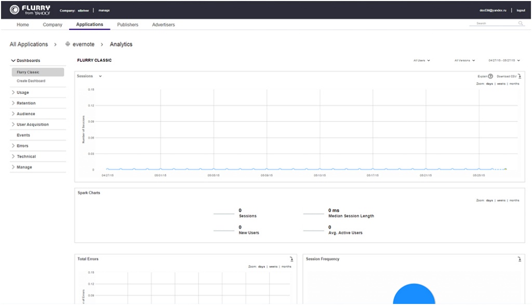Click the 'FLURRY CLASSIC' dashboard title

pyautogui.click(x=95, y=60)
